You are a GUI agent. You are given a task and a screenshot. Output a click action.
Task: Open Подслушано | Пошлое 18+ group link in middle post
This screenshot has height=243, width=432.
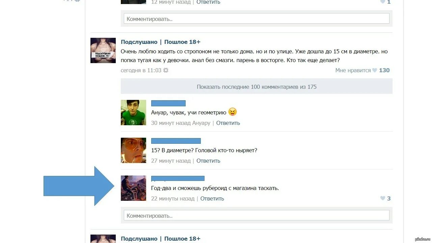click(x=161, y=42)
